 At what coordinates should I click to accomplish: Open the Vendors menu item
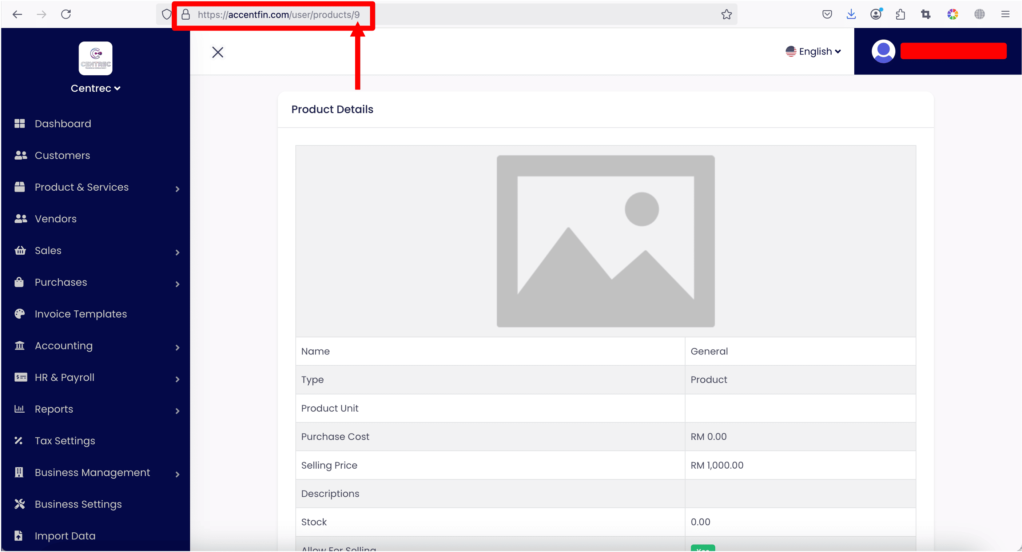pos(56,219)
